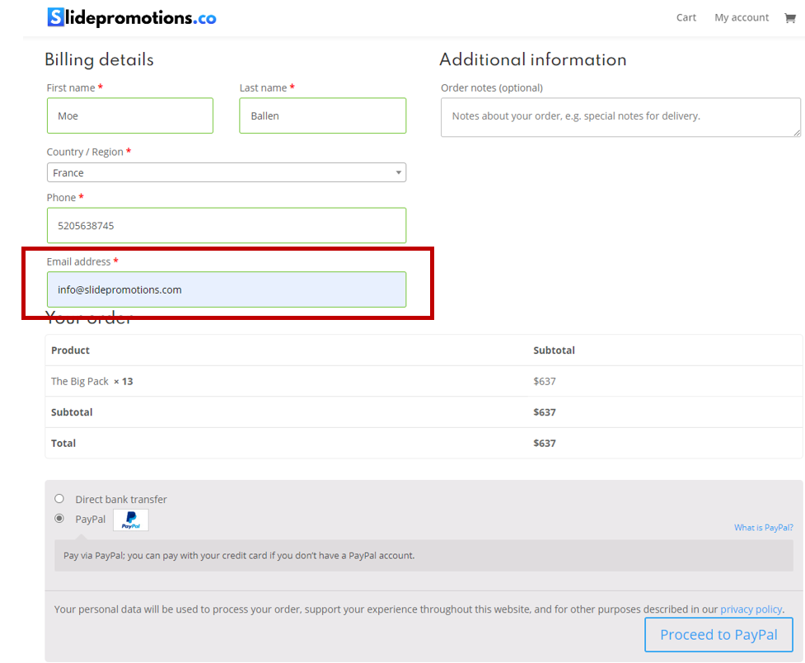805x663 pixels.
Task: Click into the Phone number field
Action: click(x=226, y=225)
